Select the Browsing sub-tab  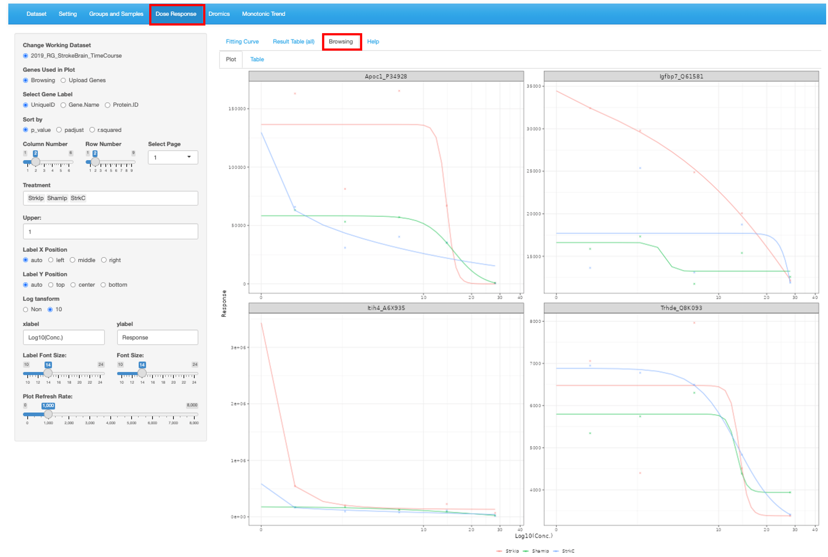pos(341,42)
